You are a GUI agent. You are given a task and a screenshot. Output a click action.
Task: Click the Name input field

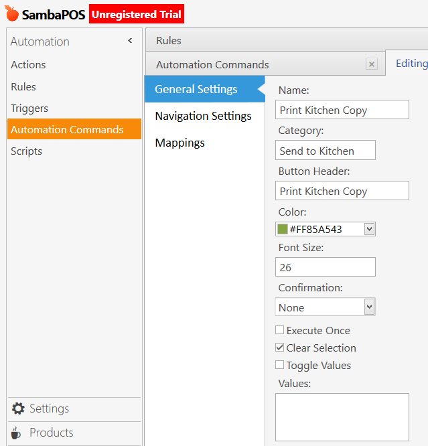pos(342,110)
